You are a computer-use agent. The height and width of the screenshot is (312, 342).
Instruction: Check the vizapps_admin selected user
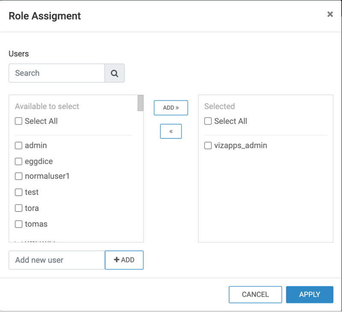[208, 145]
